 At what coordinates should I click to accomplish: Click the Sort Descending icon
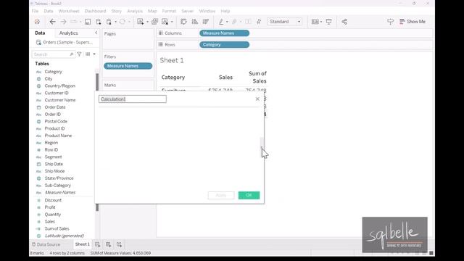click(x=206, y=22)
